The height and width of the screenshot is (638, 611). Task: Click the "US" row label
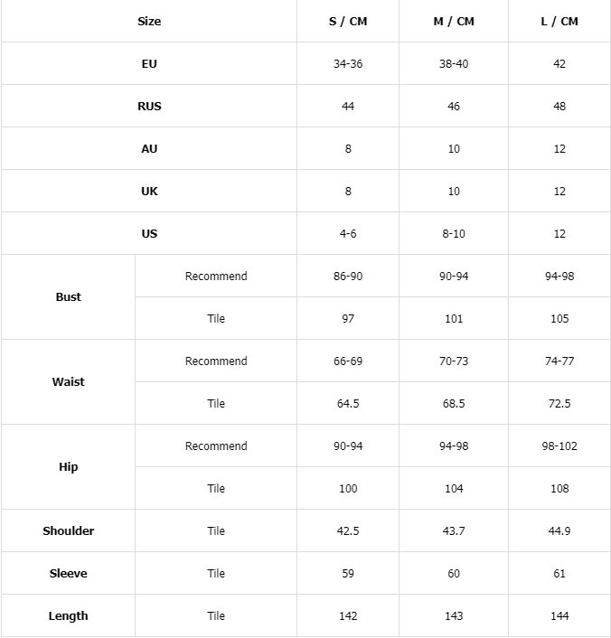pyautogui.click(x=149, y=234)
